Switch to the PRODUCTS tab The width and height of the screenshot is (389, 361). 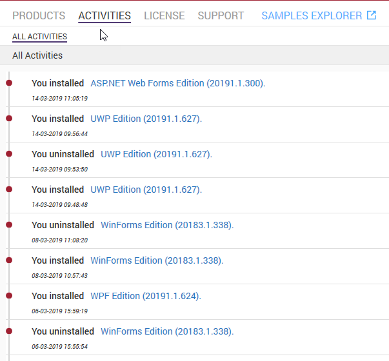39,15
